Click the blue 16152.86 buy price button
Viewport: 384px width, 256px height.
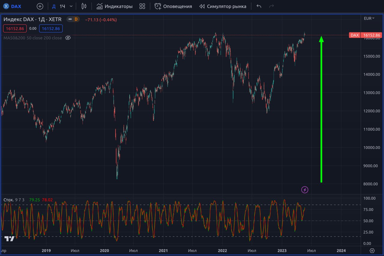tap(51, 28)
